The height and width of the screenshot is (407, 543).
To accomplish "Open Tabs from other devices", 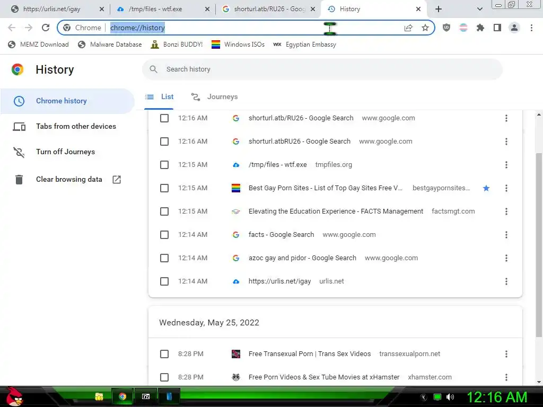I will click(67, 126).
